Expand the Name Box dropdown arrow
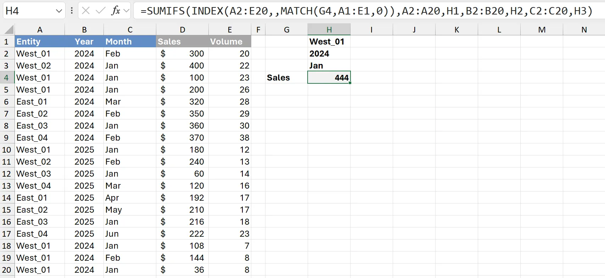Screen dimensions: 605x278 click(x=59, y=11)
